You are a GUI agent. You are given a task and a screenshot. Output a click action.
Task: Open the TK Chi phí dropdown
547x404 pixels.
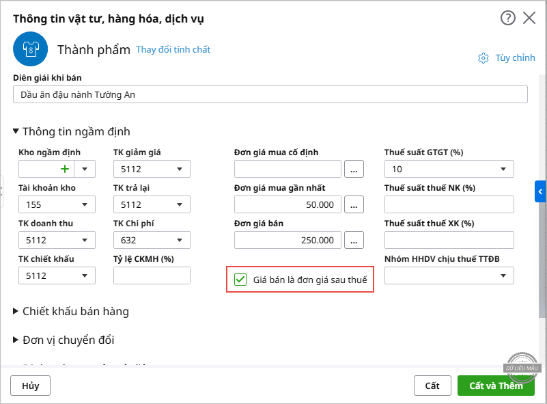point(180,240)
